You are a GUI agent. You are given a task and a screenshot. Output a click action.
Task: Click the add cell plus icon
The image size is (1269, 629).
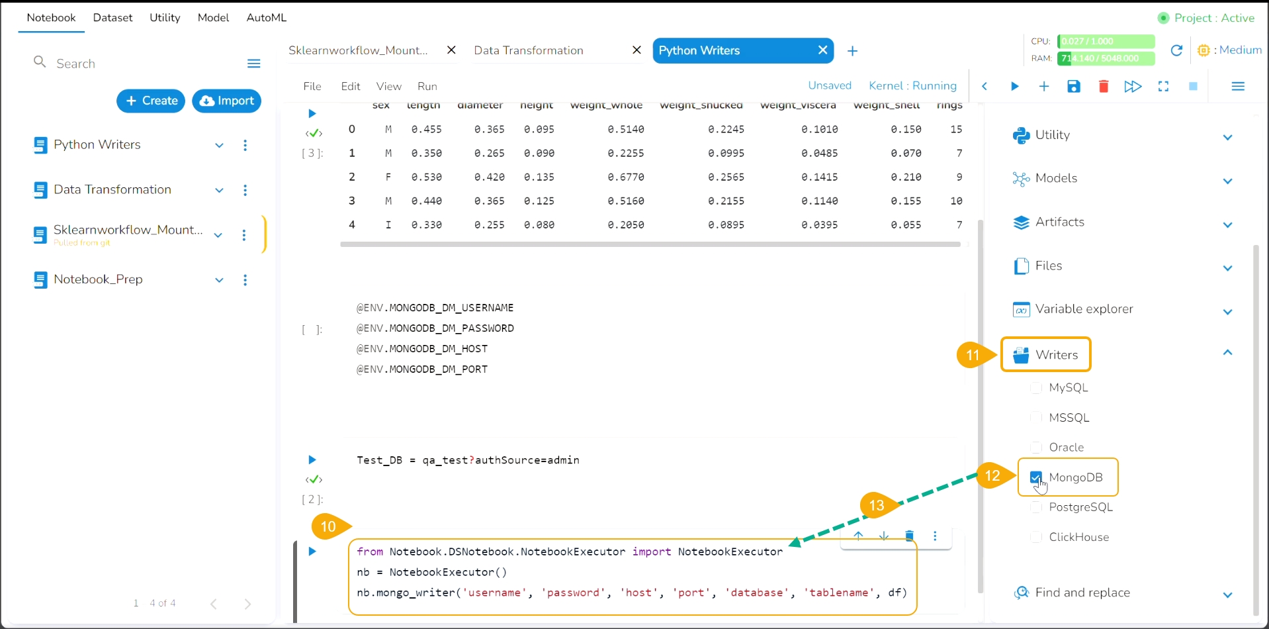[x=1044, y=87]
